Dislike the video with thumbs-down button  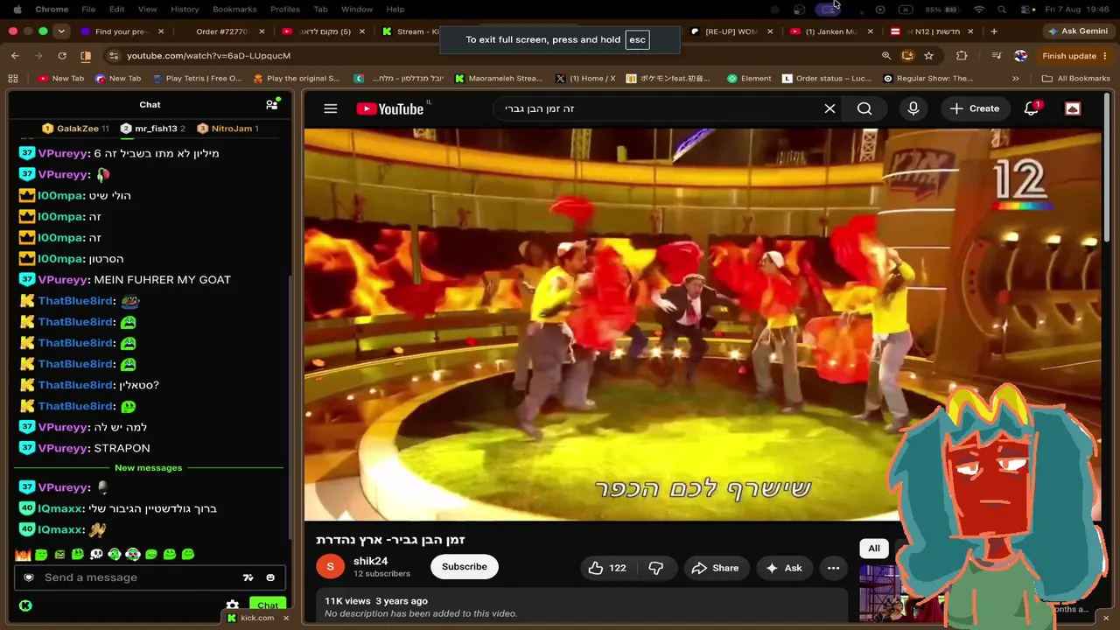point(655,568)
